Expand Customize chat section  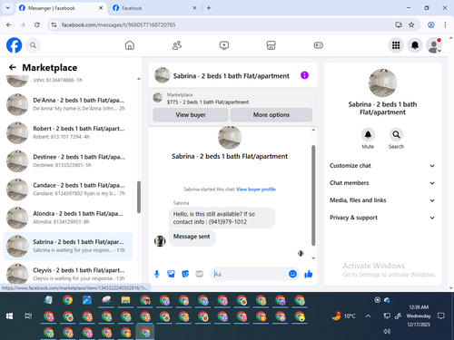(x=382, y=166)
